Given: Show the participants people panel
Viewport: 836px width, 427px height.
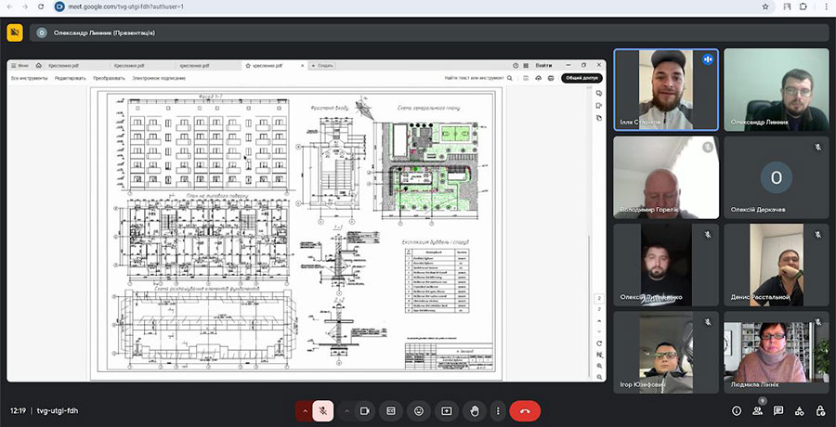Looking at the screenshot, I should click(757, 410).
